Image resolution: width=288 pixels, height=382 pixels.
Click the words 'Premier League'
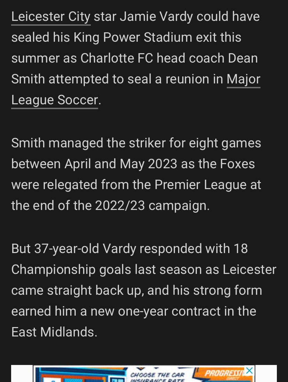(200, 185)
